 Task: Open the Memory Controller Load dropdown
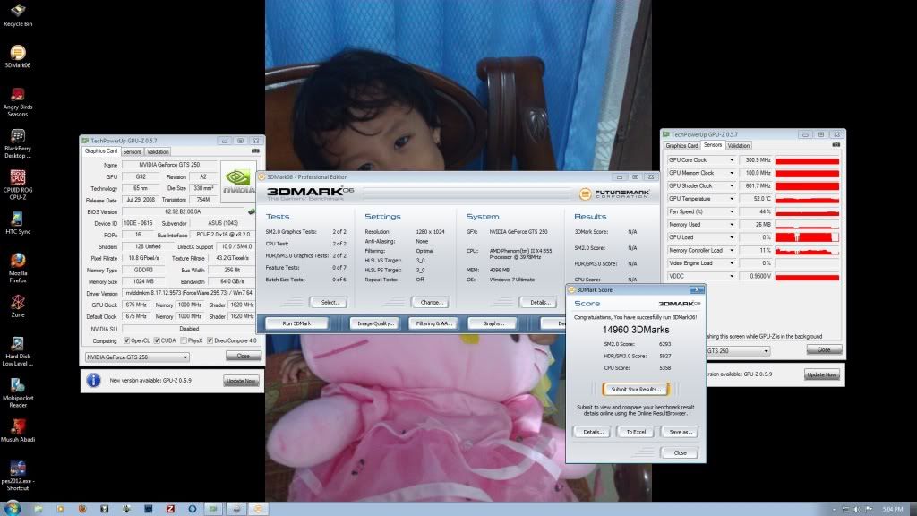click(731, 250)
